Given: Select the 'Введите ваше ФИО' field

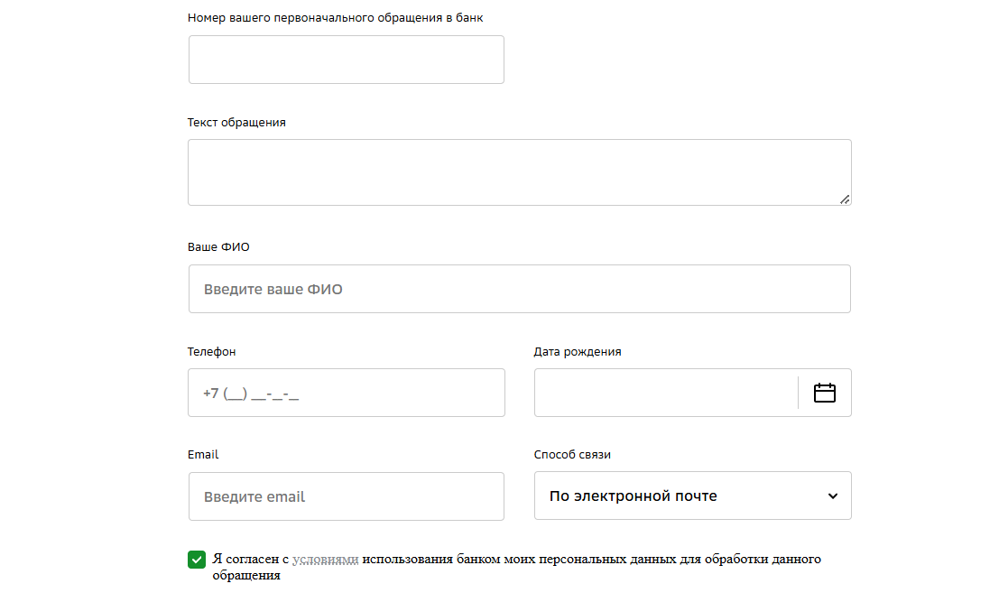Looking at the screenshot, I should click(520, 289).
